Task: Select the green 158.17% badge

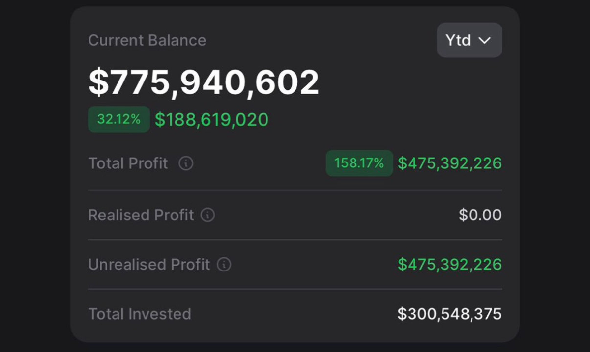Action: click(x=359, y=163)
